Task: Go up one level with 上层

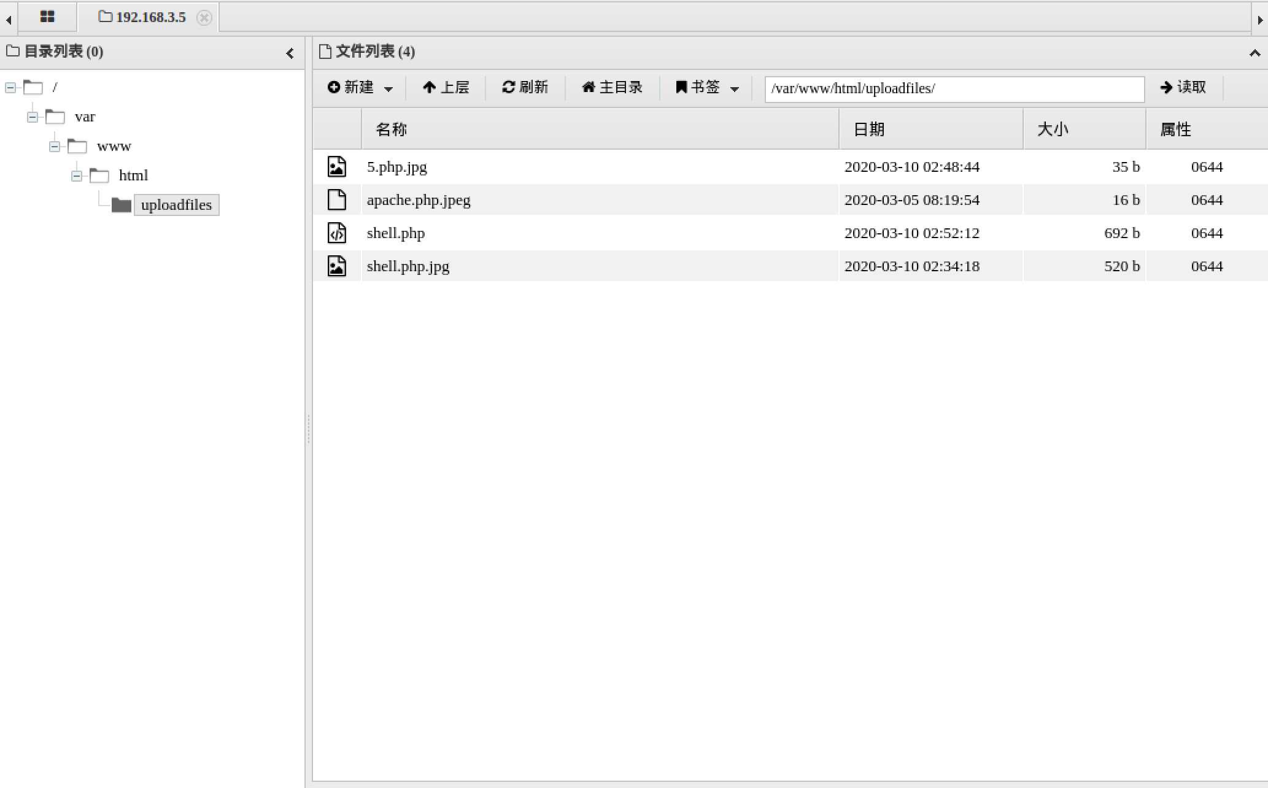Action: tap(446, 88)
